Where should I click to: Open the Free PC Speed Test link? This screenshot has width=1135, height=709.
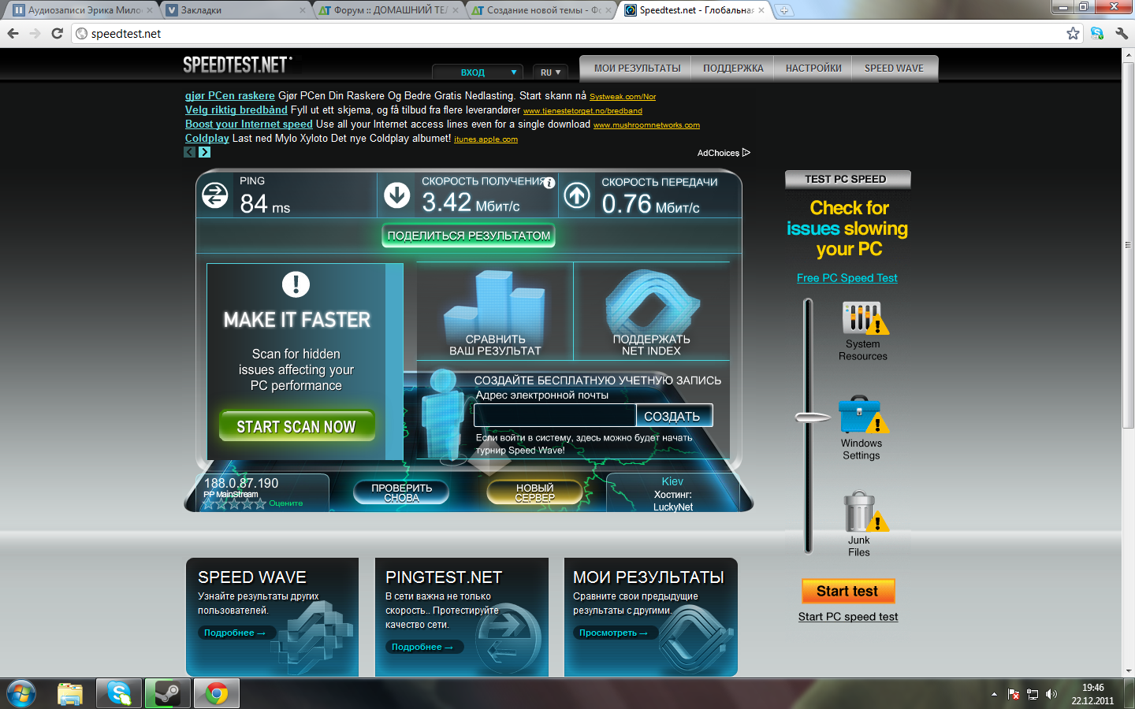tap(847, 278)
